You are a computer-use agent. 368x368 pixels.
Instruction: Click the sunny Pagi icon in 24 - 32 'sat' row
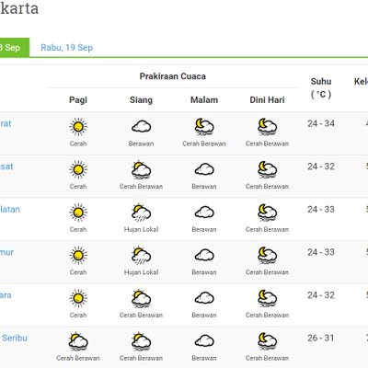point(78,169)
